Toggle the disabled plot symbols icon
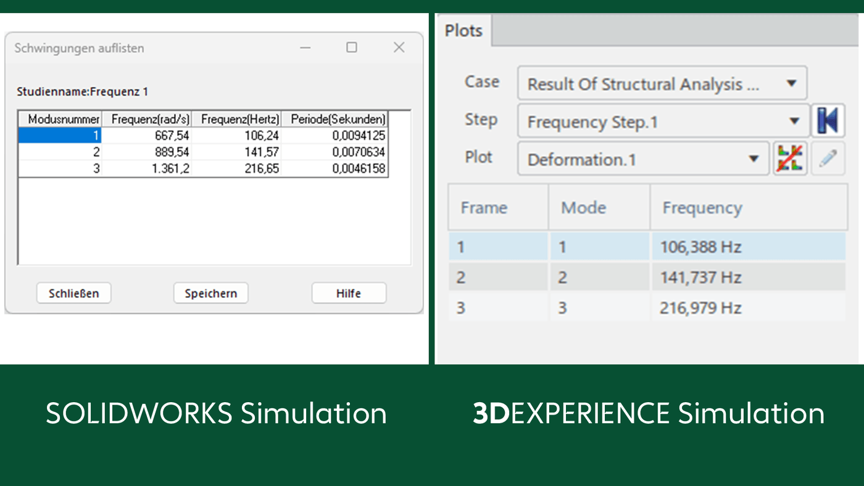This screenshot has height=486, width=864. click(791, 158)
